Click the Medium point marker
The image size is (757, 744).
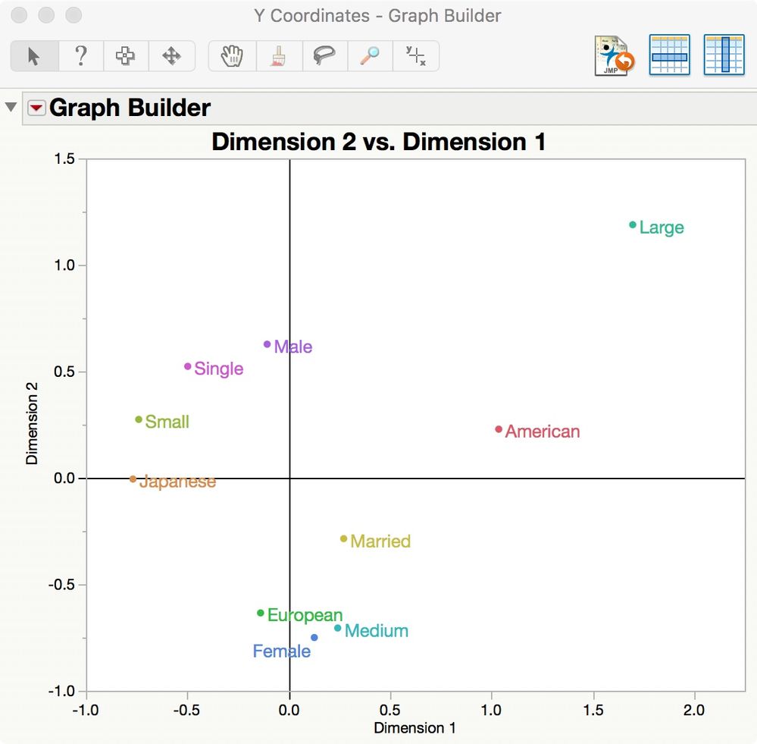(x=337, y=628)
